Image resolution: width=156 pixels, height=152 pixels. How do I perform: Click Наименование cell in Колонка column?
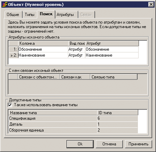tap(43, 55)
